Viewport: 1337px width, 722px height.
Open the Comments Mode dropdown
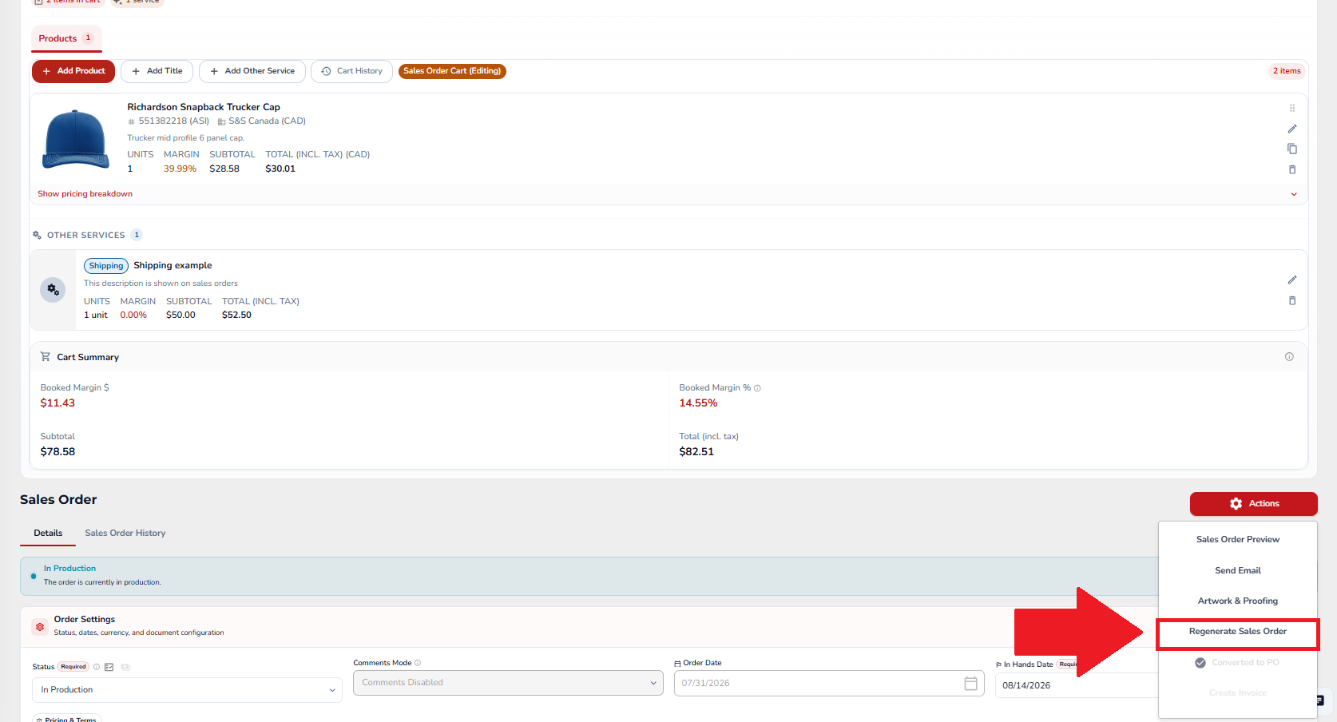point(508,683)
